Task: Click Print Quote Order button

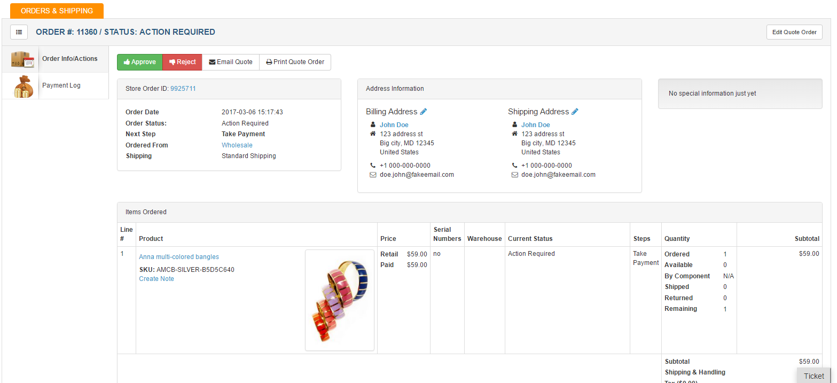Action: point(295,62)
